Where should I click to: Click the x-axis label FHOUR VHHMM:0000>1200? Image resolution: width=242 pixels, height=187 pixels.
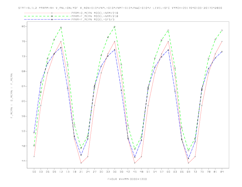coord(127,179)
